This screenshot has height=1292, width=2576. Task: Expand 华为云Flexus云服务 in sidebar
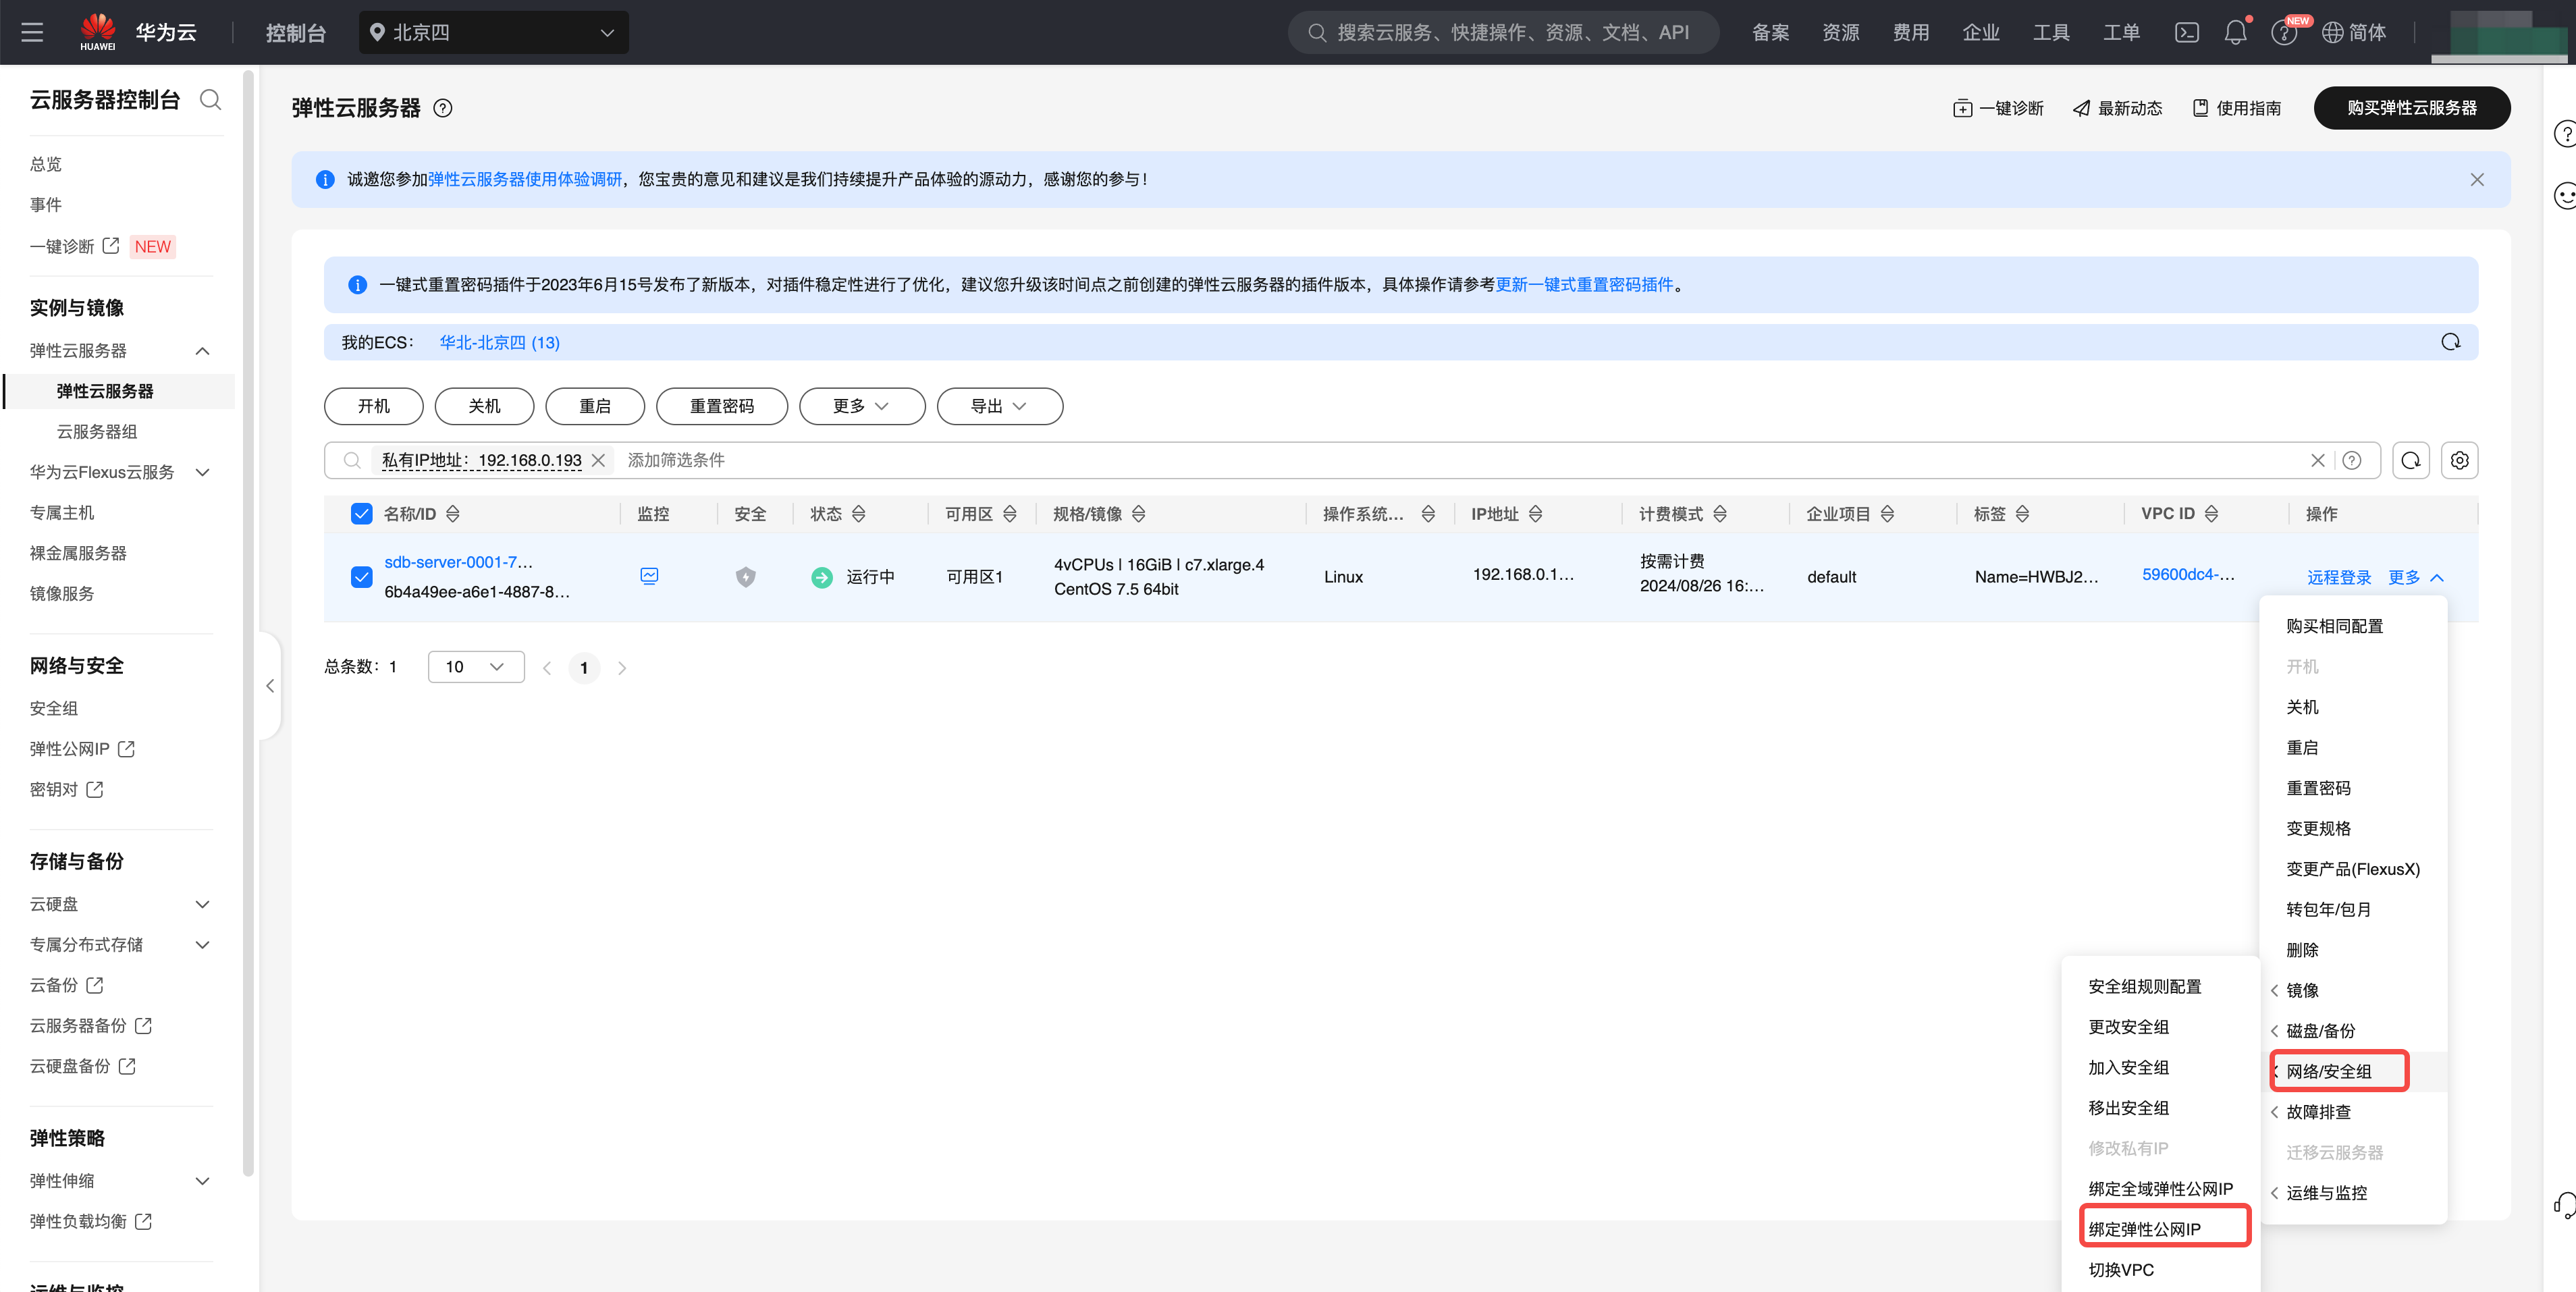(203, 472)
